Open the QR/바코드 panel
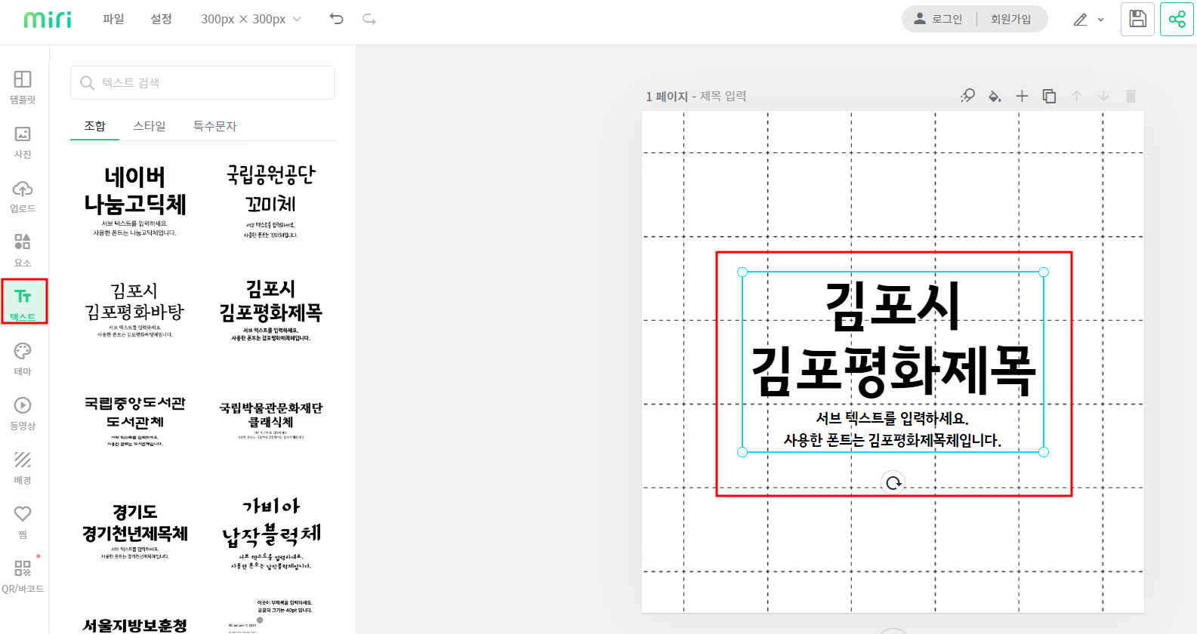1197x634 pixels. tap(23, 577)
